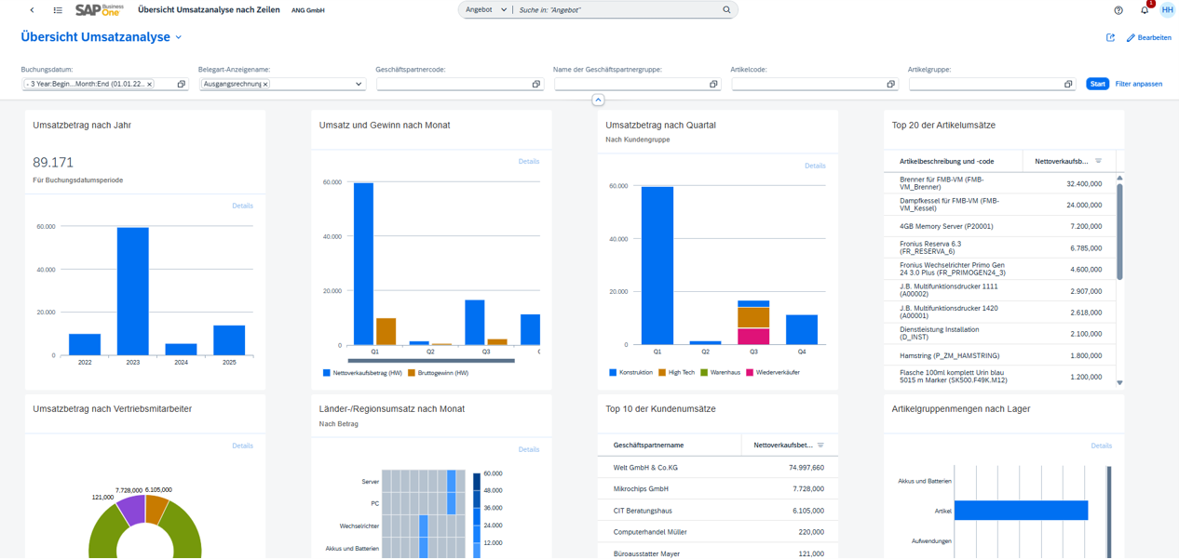Open Details of Umsatzbetrag nach Jahr
This screenshot has width=1179, height=559.
coord(242,206)
